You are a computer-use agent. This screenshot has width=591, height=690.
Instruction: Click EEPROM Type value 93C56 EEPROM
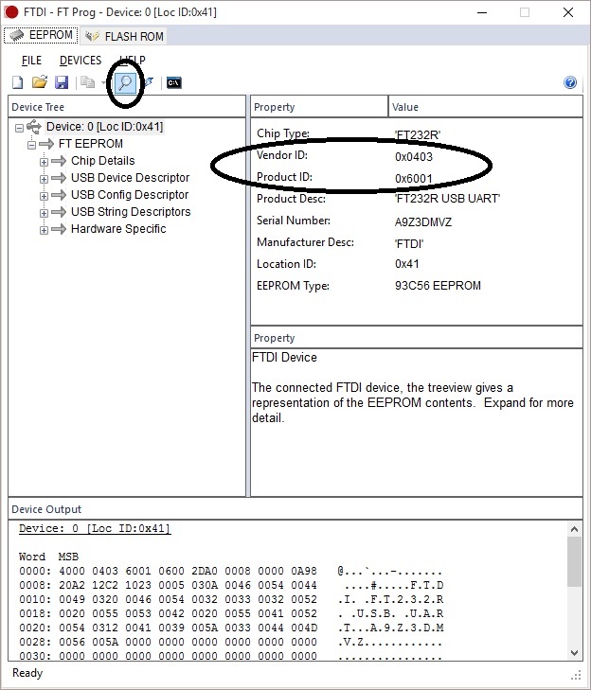[438, 286]
